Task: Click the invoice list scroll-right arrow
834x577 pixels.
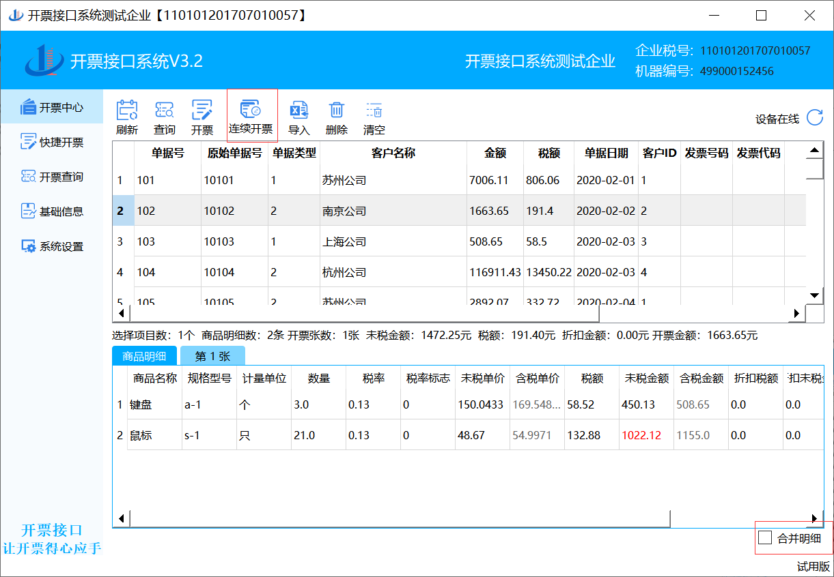Action: 796,313
